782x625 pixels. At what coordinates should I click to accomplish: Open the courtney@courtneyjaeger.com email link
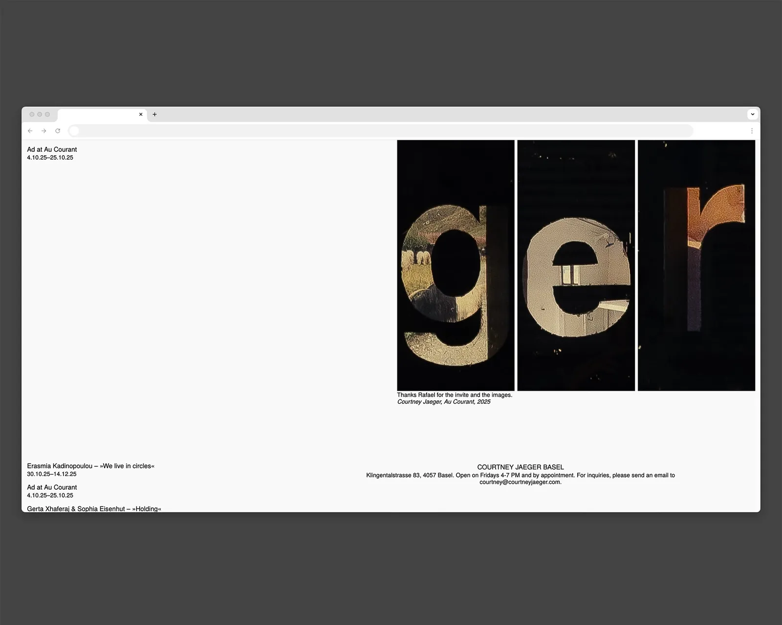[x=520, y=481]
